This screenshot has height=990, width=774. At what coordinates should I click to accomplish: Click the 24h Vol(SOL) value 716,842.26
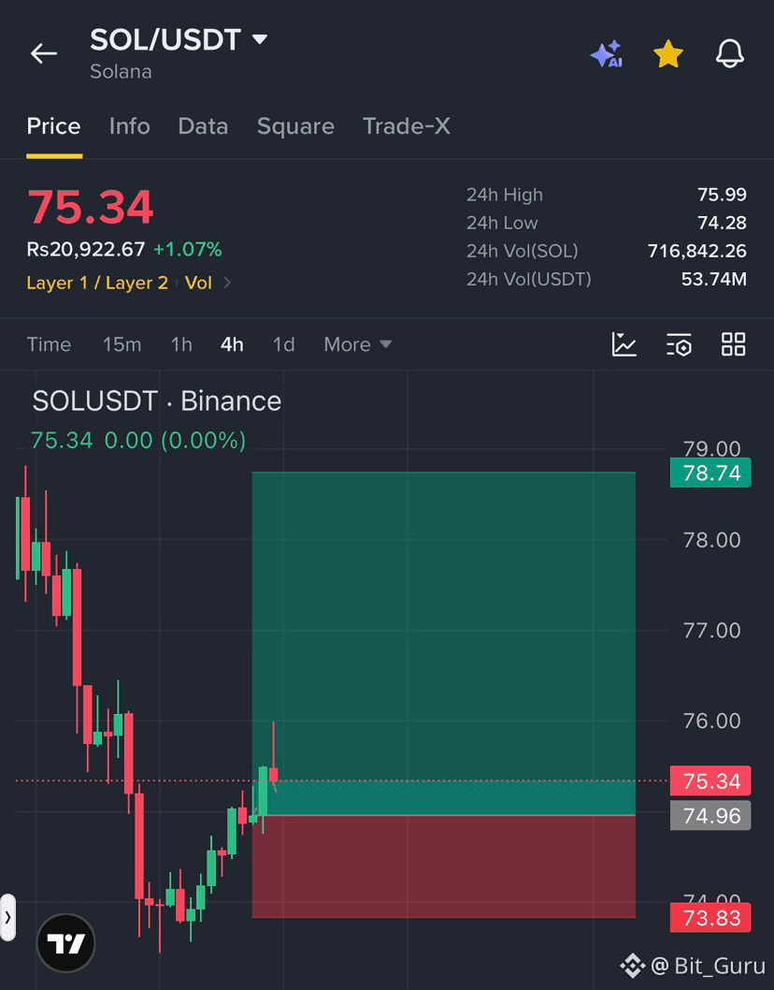pos(697,252)
